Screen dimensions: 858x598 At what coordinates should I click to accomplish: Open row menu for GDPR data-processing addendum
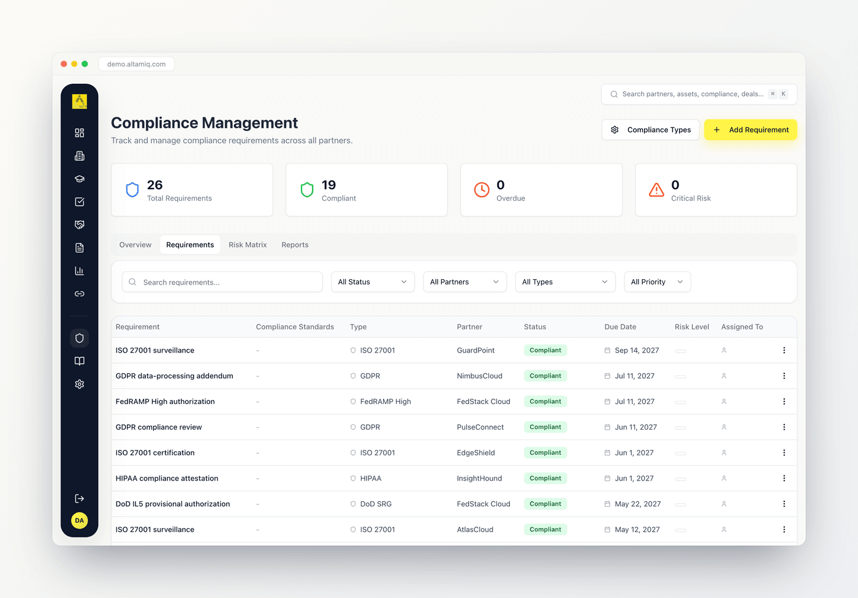[784, 376]
